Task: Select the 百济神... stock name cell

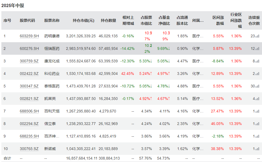Action: [x=52, y=136]
